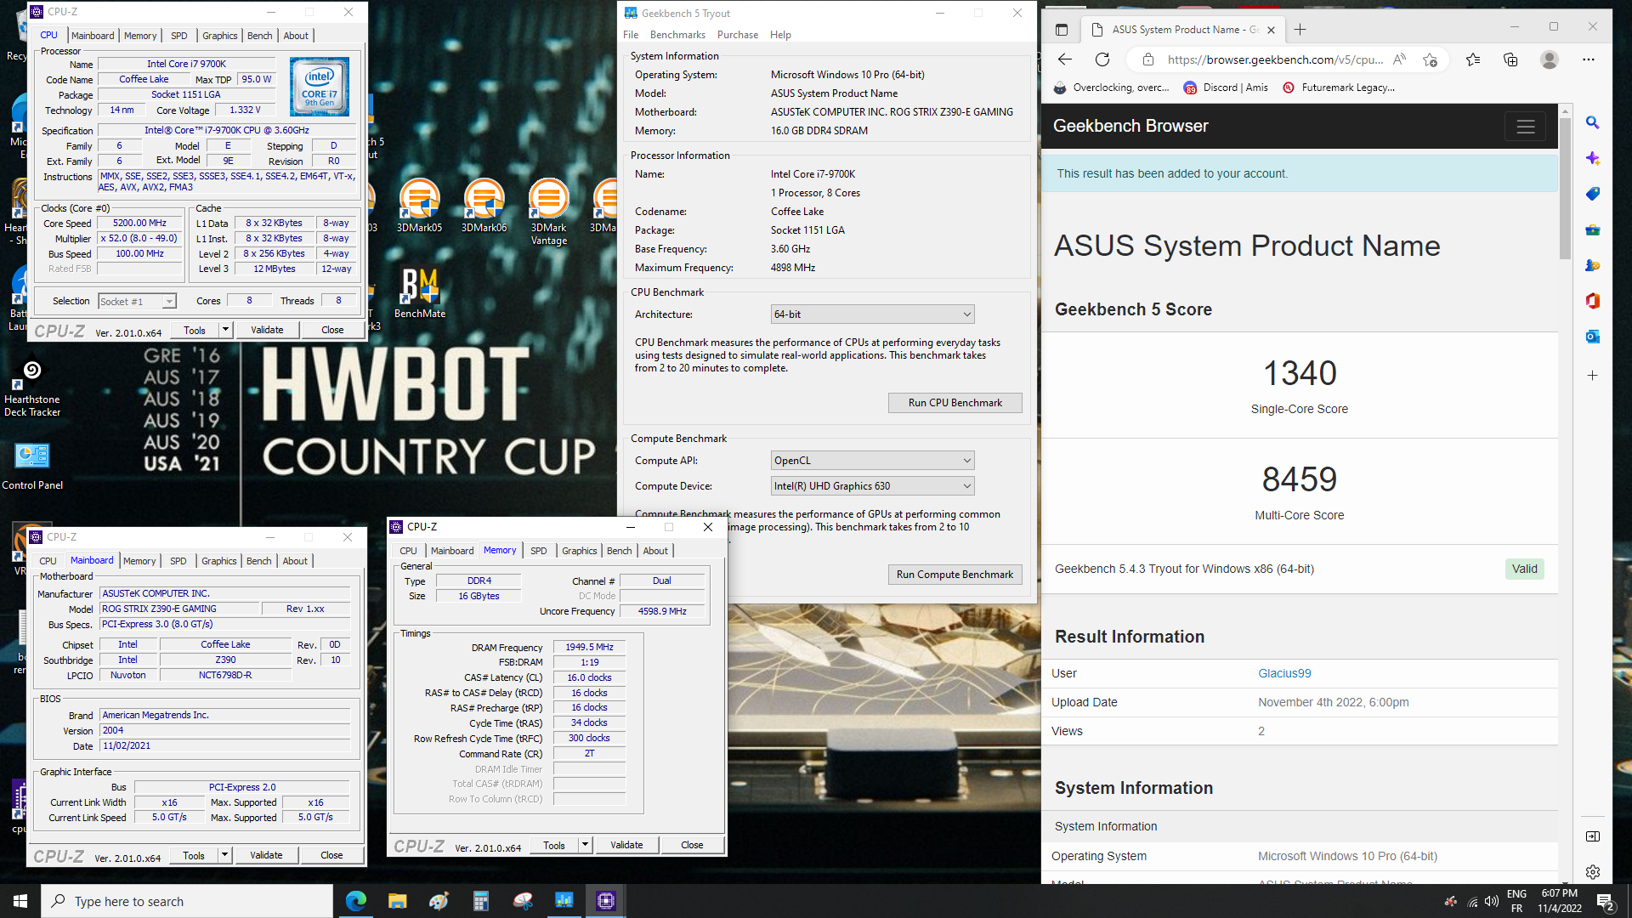Switch to Bench tab in top CPU-Z window
Screen dimensions: 1632x918
[259, 36]
